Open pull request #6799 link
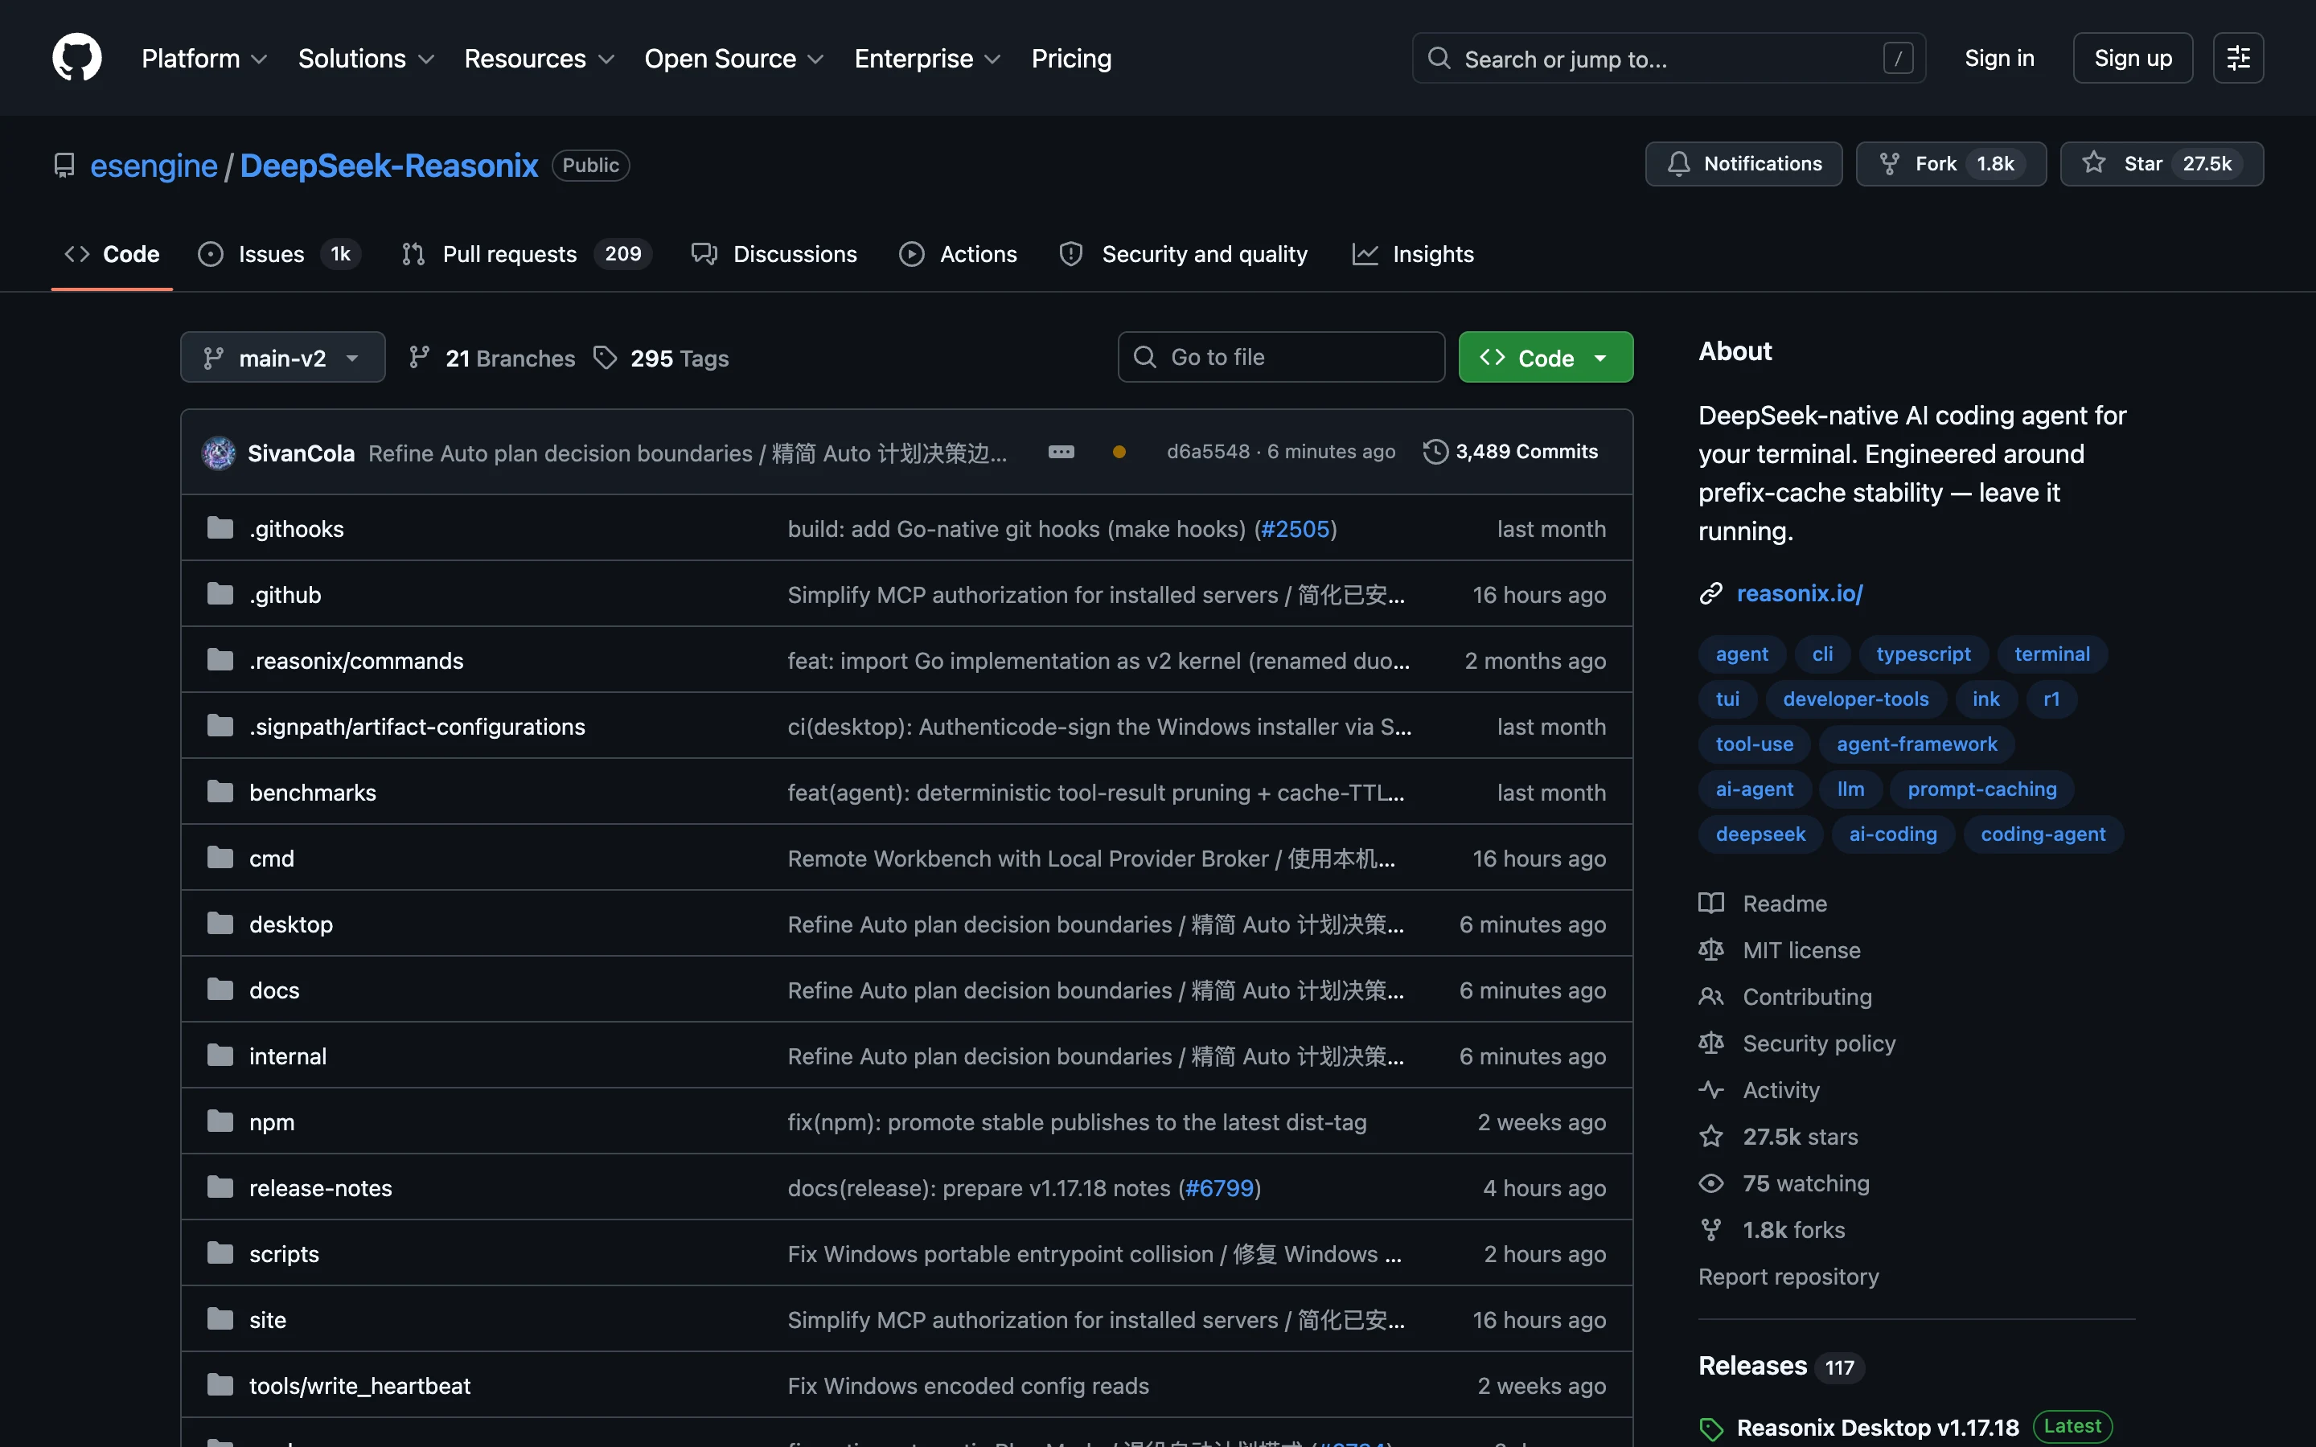 click(1219, 1187)
